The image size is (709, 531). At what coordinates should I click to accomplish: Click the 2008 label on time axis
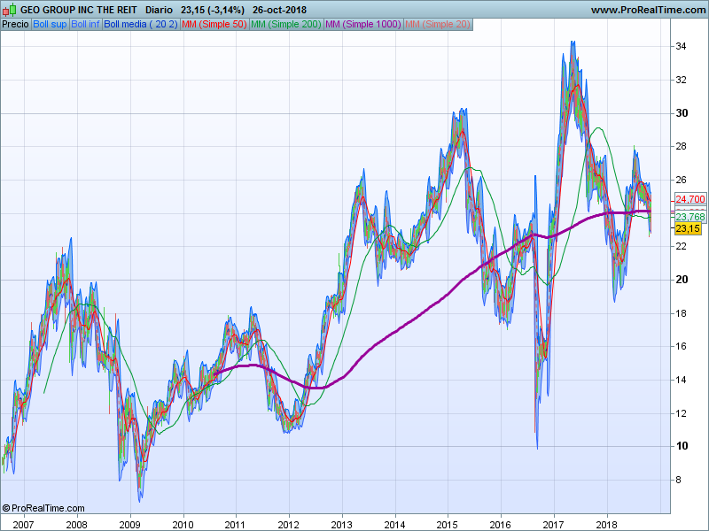(x=76, y=525)
